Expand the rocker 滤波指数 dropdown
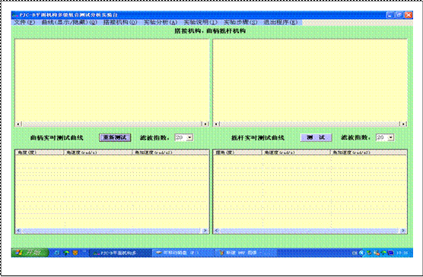The height and width of the screenshot is (277, 423). pos(390,137)
